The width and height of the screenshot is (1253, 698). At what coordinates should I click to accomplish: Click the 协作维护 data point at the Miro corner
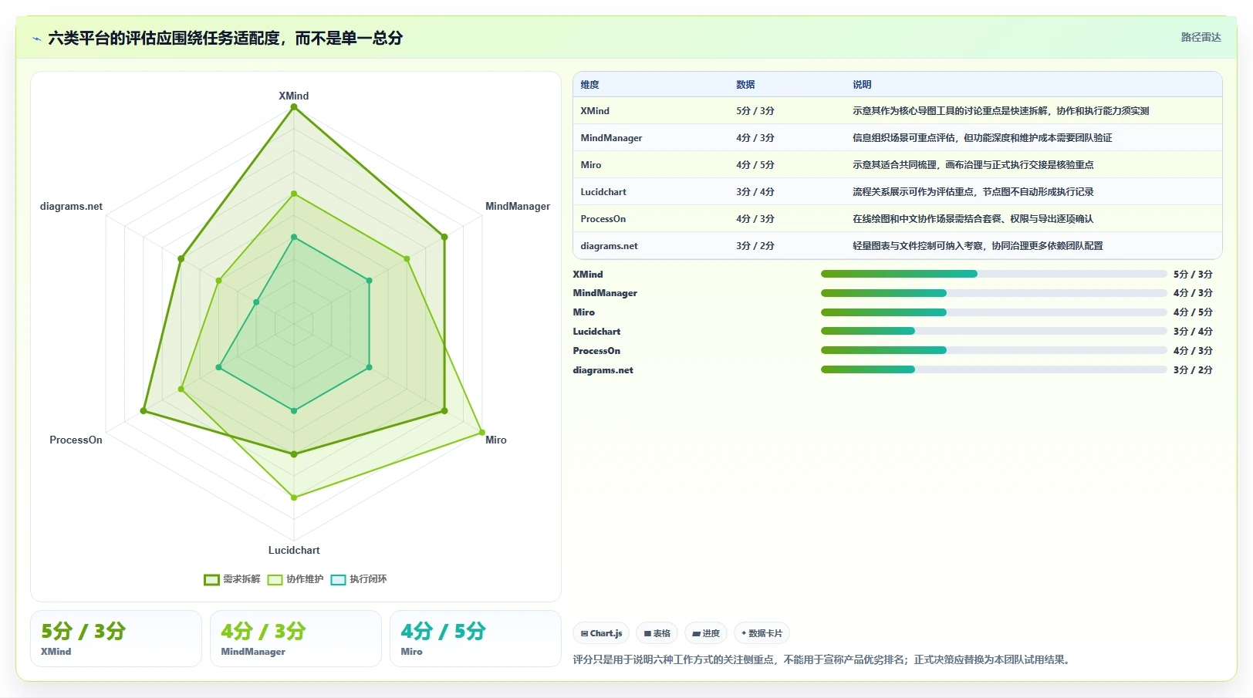click(x=482, y=432)
